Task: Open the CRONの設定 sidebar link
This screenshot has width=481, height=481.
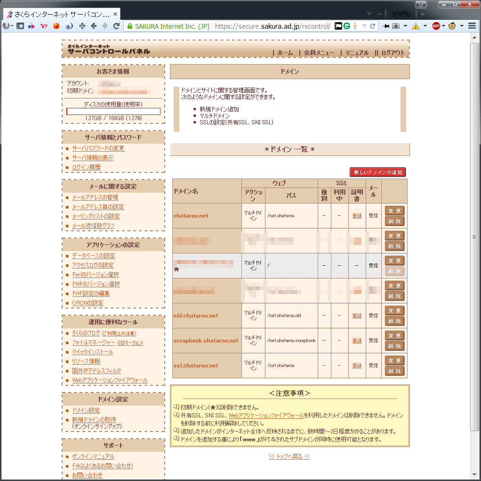Action: 88,303
